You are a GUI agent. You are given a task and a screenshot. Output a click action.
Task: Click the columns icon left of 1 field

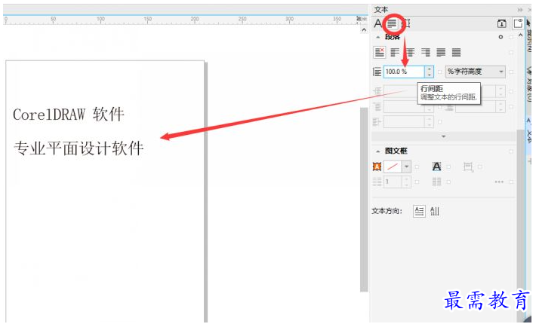377,182
